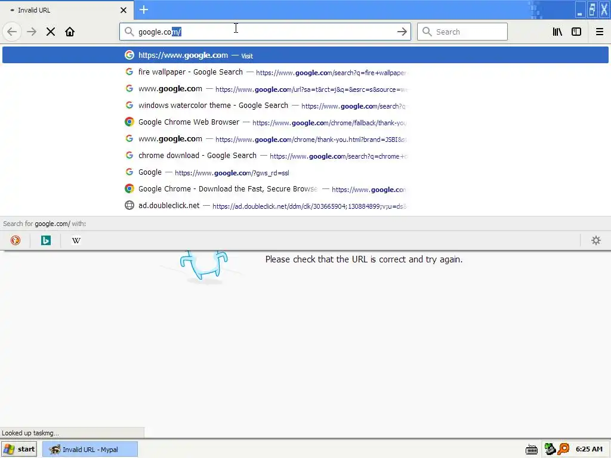The width and height of the screenshot is (611, 458).
Task: Focus the address bar containing google.com/
Action: pyautogui.click(x=265, y=32)
